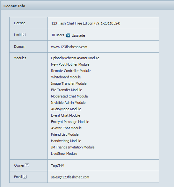
Task: Select the File Transfer Module entry
Action: (67, 90)
